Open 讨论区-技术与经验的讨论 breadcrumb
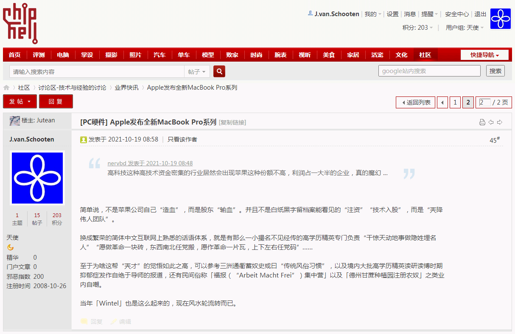Screen dimensions: 515x334 [x=73, y=88]
